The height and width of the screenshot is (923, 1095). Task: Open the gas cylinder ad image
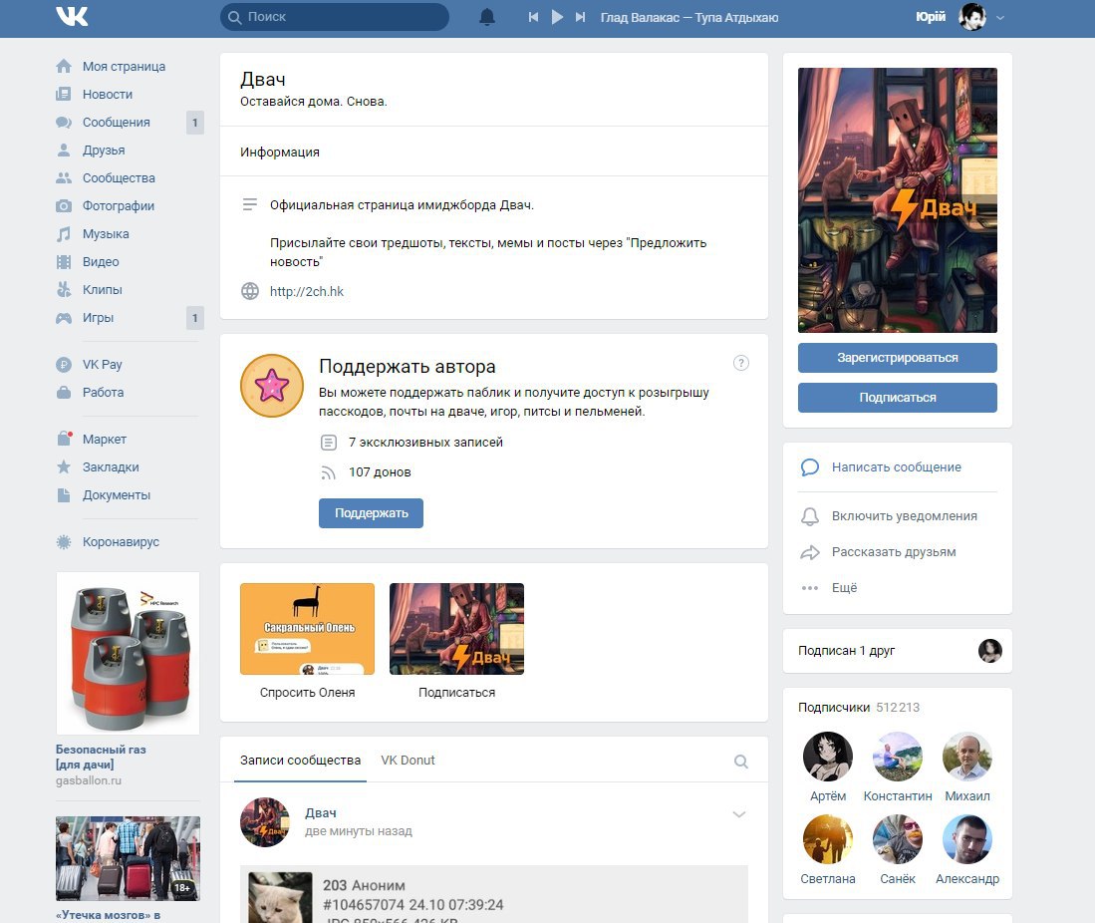click(128, 653)
